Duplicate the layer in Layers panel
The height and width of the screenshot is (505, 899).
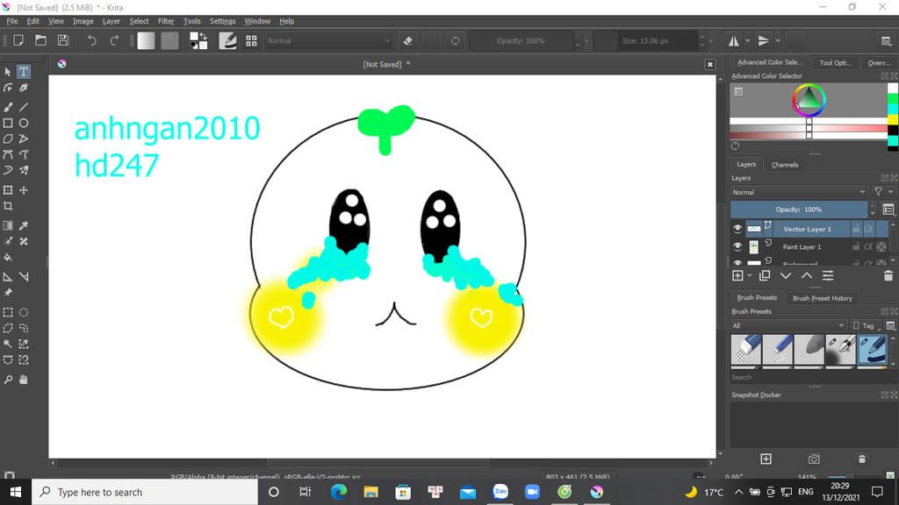(765, 276)
